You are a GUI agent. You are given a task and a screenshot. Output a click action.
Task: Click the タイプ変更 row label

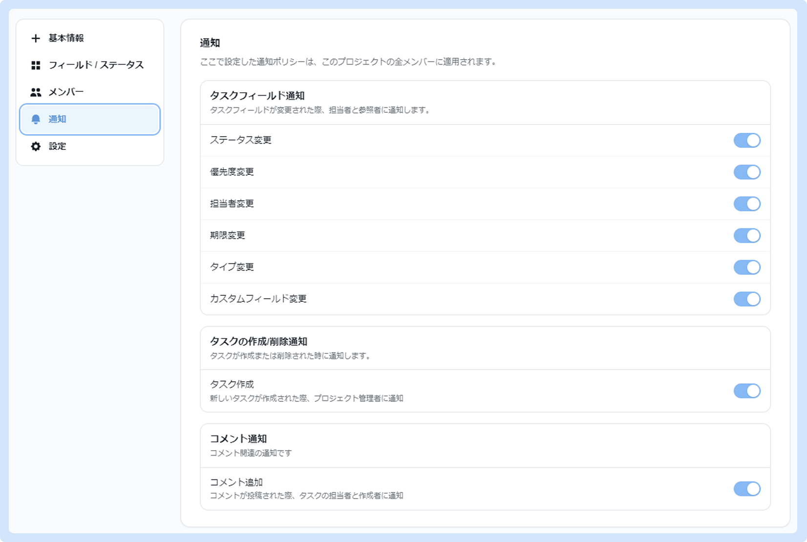pos(232,267)
